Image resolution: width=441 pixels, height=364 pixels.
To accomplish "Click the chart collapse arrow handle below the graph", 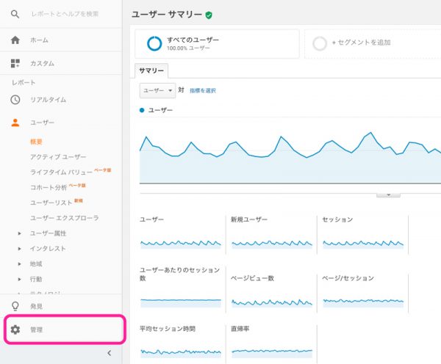I will click(x=388, y=194).
